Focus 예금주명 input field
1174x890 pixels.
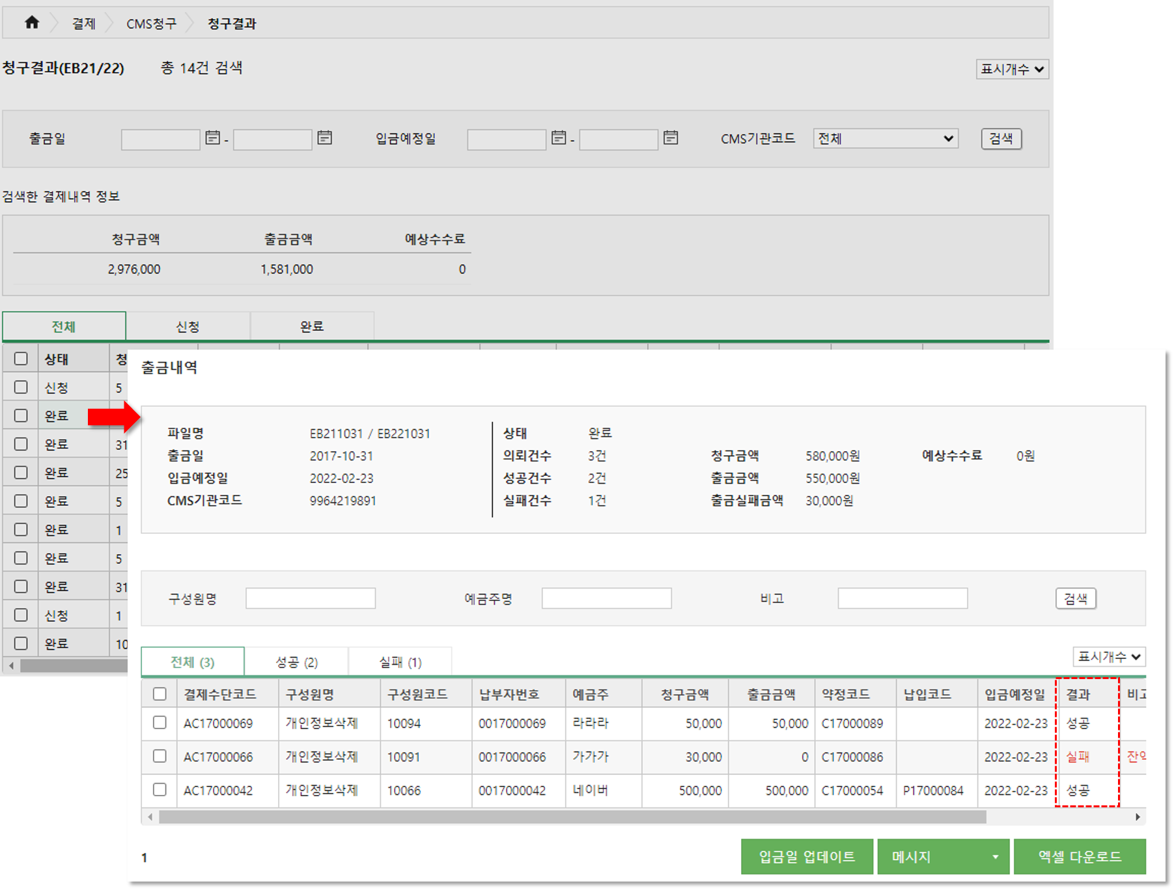[606, 598]
